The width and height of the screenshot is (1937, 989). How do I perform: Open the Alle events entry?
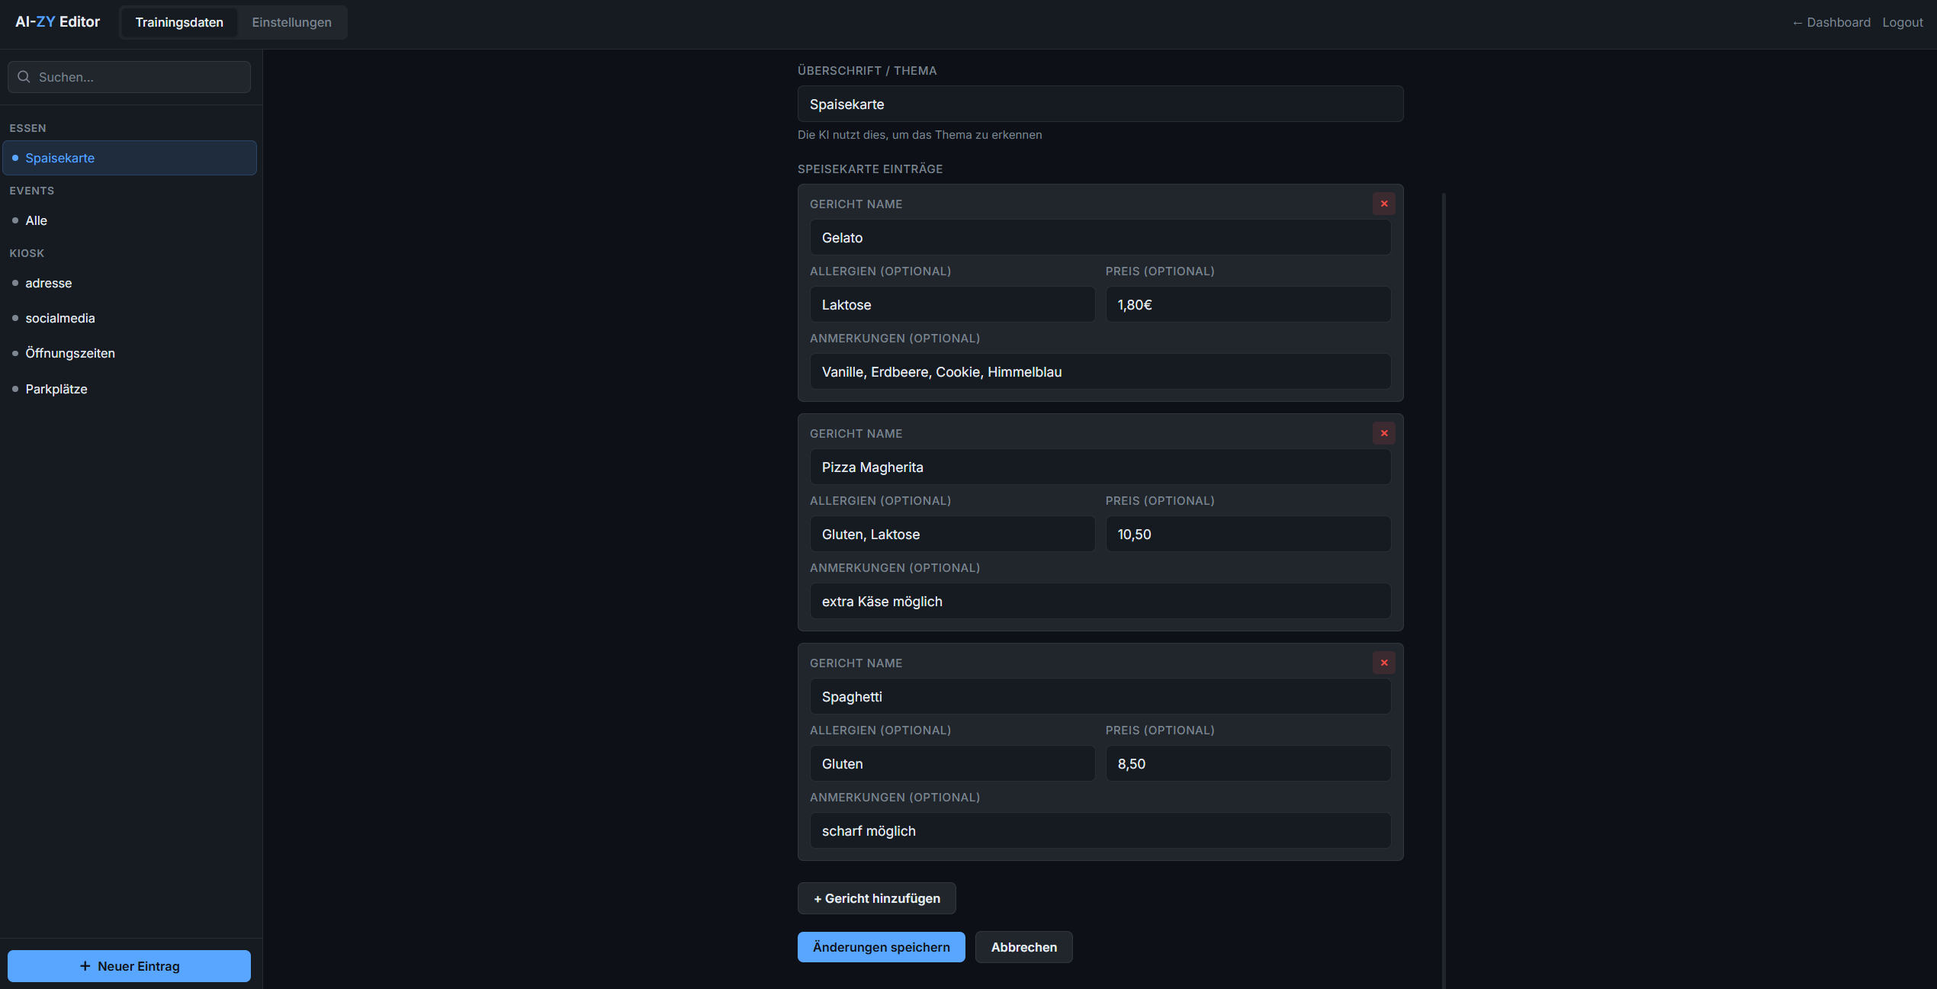(130, 220)
